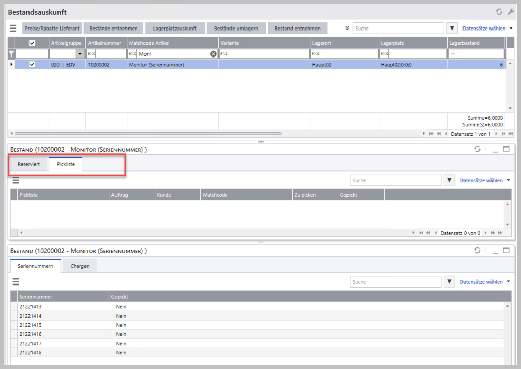Click the refresh icon in Bestandsauskunft header
Image resolution: width=521 pixels, height=369 pixels.
(499, 12)
